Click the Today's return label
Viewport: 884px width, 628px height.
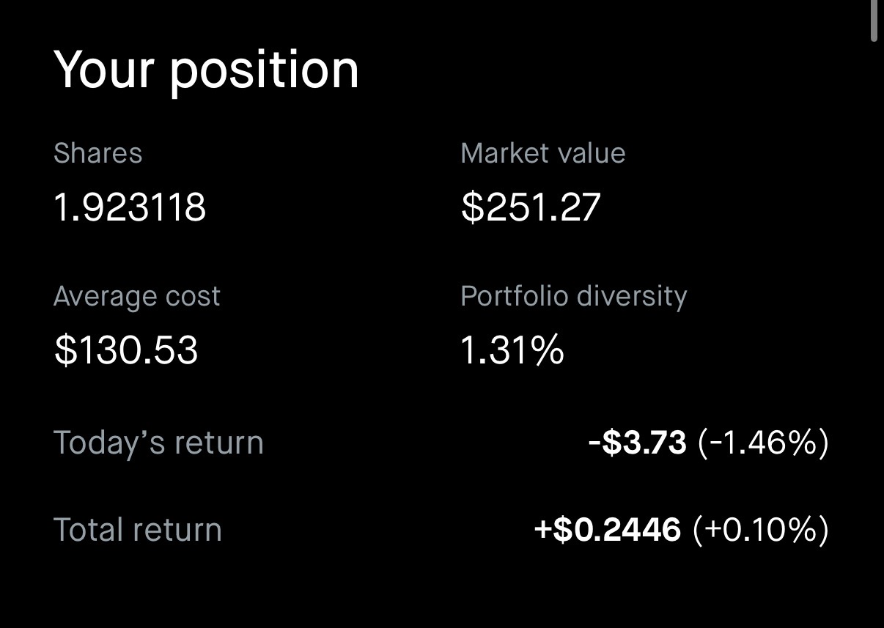click(x=158, y=443)
